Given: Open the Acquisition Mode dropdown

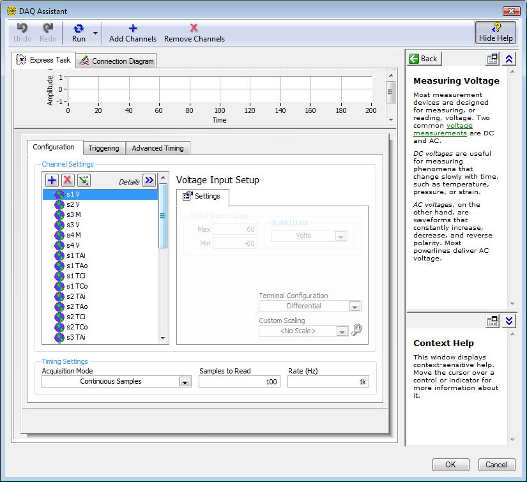Looking at the screenshot, I should tap(185, 382).
